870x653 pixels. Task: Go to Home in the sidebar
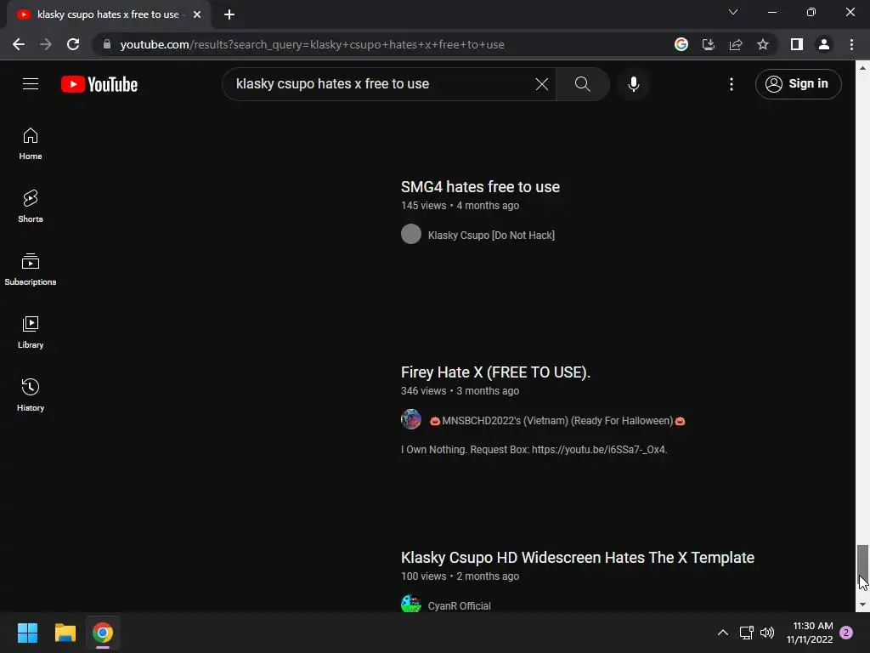[x=31, y=144]
